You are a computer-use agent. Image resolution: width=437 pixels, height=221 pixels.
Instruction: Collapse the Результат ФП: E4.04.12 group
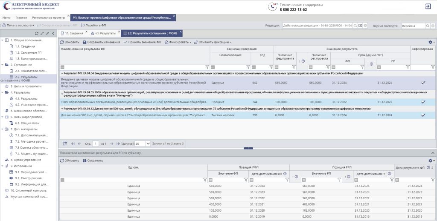pos(62,109)
